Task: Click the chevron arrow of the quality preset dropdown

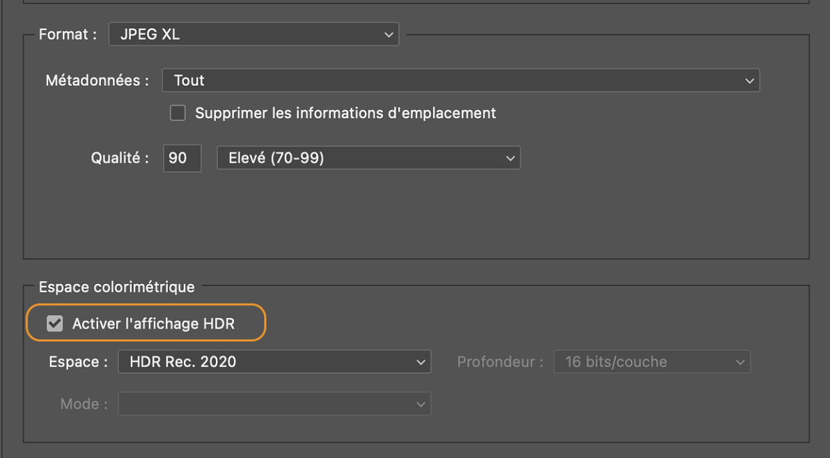Action: point(510,159)
